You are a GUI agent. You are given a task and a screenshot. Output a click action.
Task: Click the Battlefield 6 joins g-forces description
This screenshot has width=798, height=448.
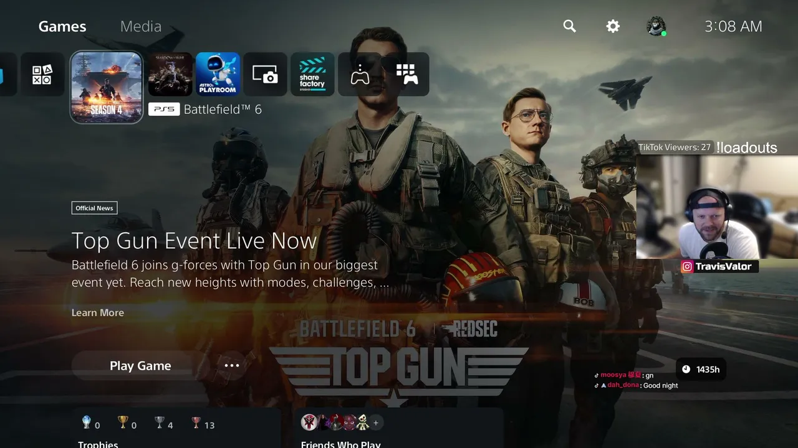(x=230, y=274)
